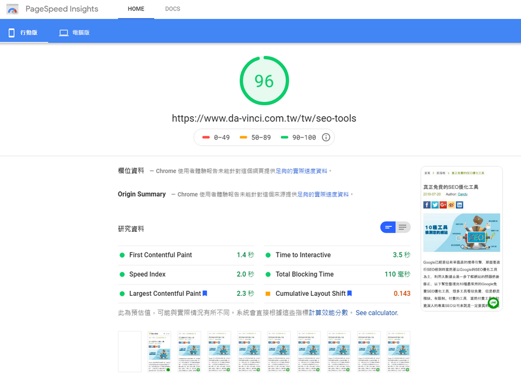Click the 欄位資料 heading
521x378 pixels.
(131, 170)
